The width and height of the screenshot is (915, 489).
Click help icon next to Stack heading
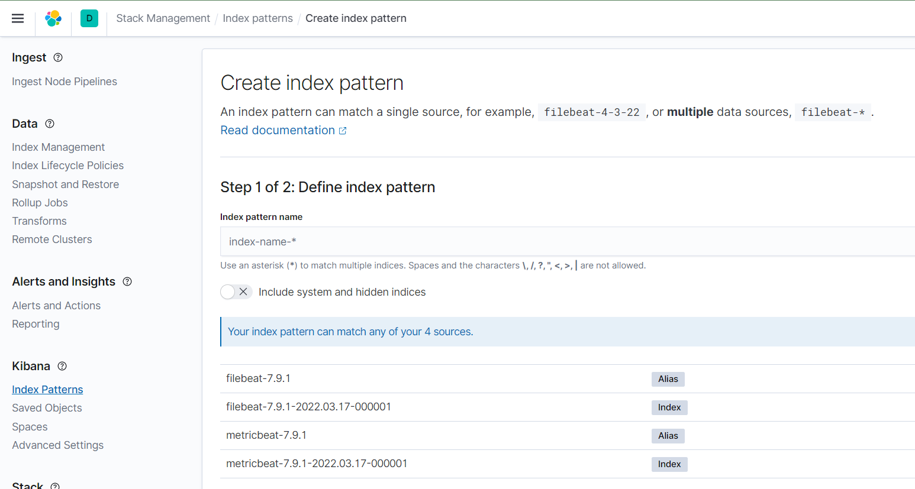click(55, 486)
